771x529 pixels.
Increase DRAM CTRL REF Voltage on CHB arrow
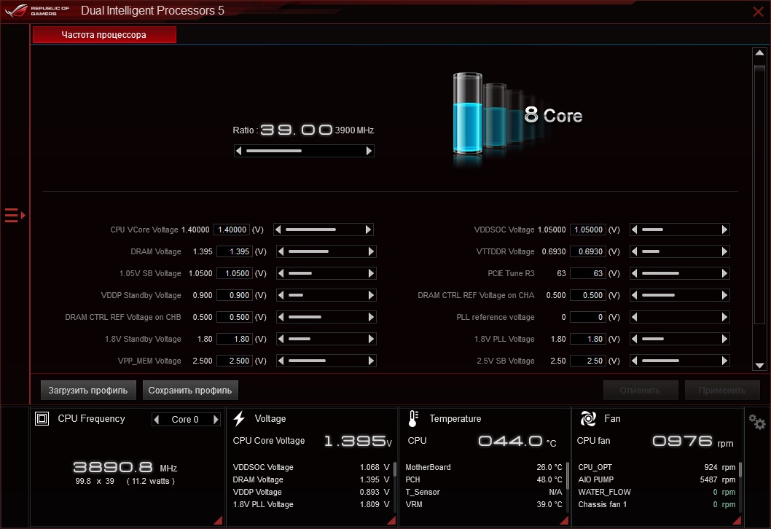(x=371, y=317)
